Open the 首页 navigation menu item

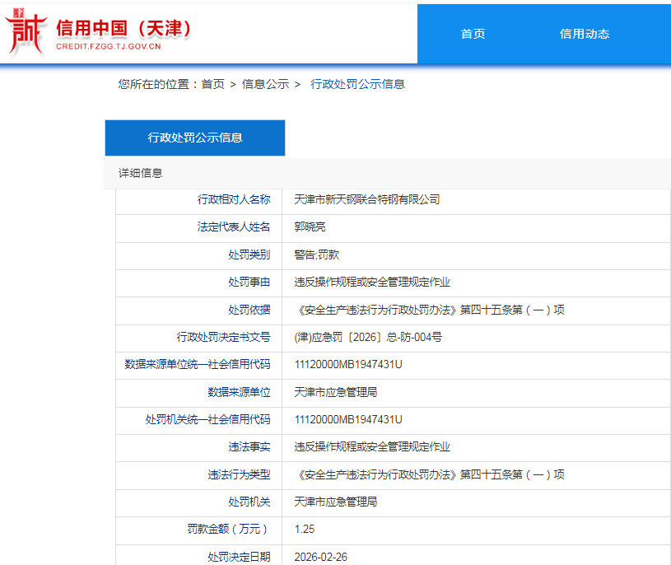[473, 34]
